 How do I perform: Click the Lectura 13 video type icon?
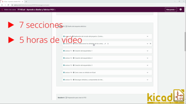coord(74,65)
